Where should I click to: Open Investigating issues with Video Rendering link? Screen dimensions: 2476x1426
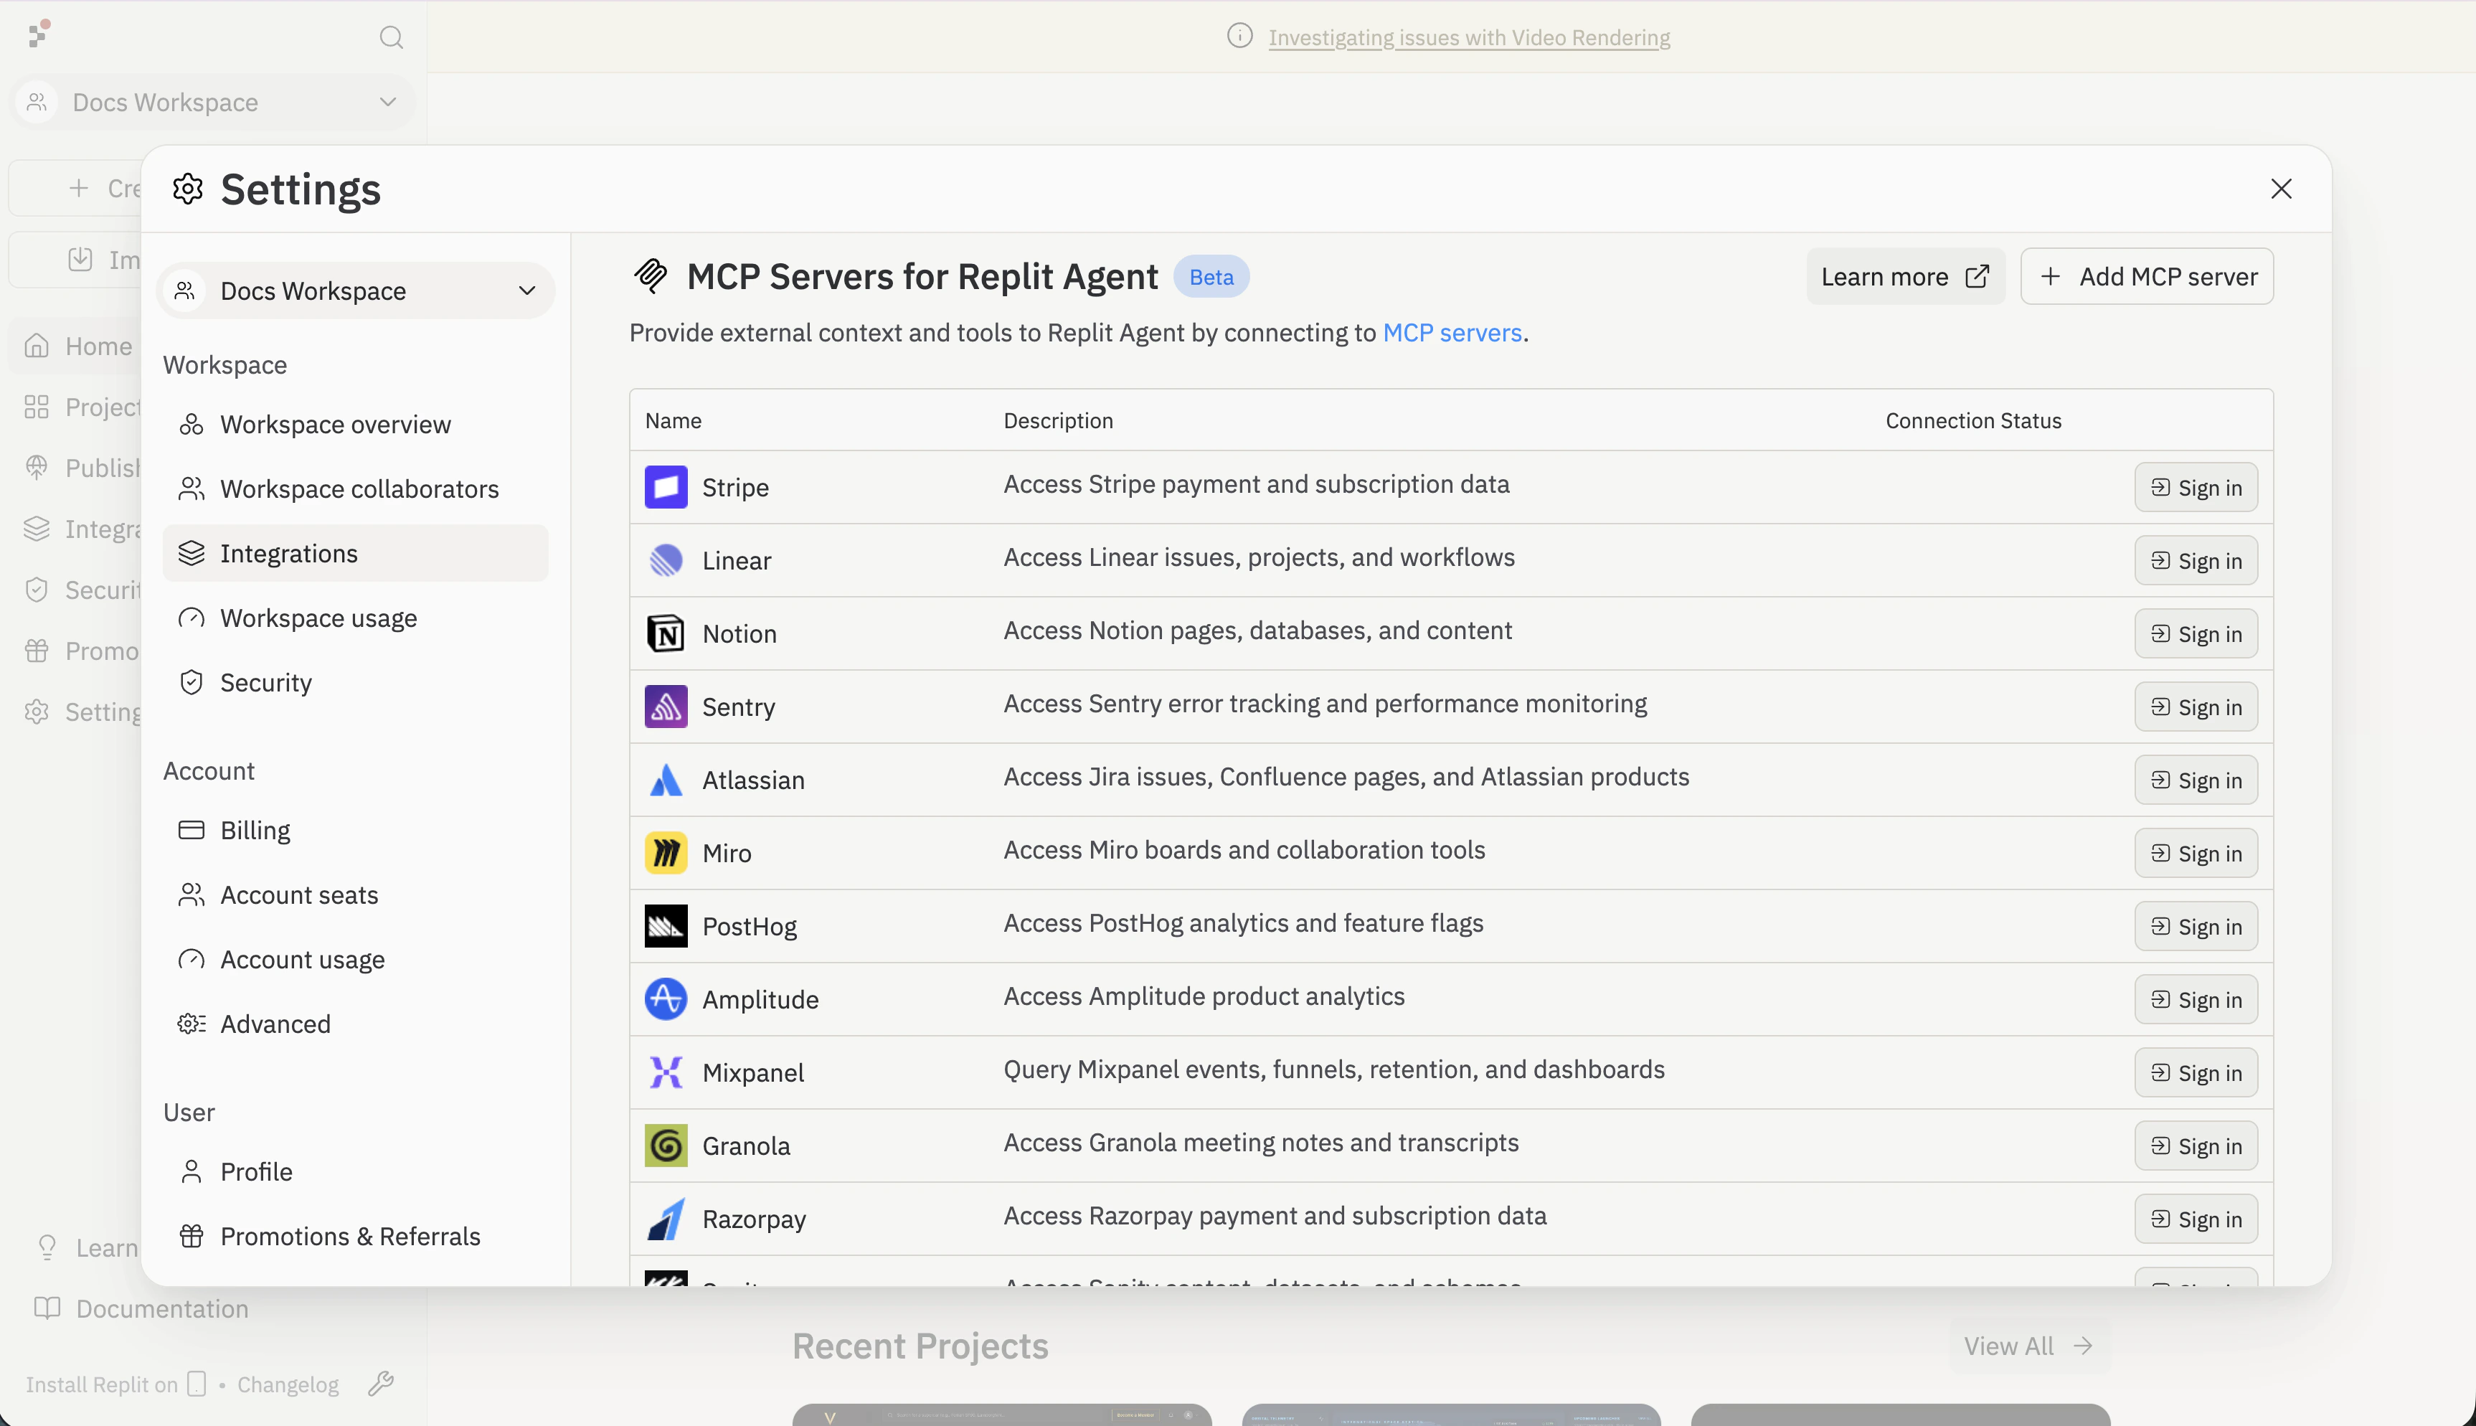[x=1468, y=37]
